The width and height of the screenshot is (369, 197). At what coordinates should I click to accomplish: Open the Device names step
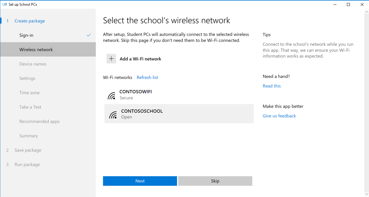click(33, 64)
